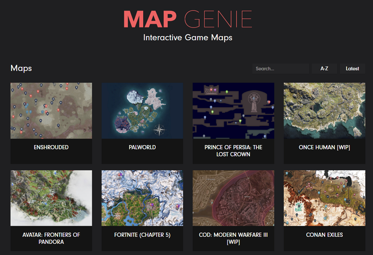This screenshot has height=255, width=373.
Task: Open the Conan Exiles map thumbnail
Action: [x=325, y=198]
